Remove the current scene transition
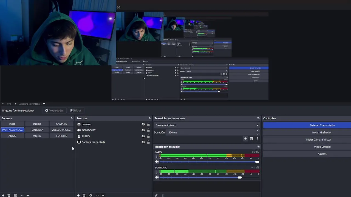The image size is (351, 197). point(251,139)
